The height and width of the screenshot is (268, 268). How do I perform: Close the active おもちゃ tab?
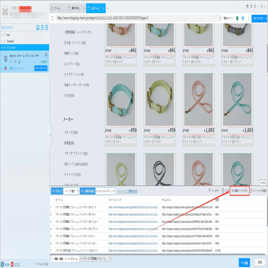click(x=103, y=8)
